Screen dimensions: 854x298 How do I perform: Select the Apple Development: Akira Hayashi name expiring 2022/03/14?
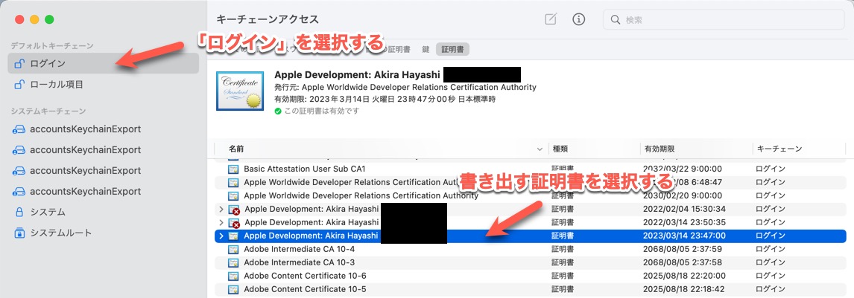pyautogui.click(x=312, y=222)
